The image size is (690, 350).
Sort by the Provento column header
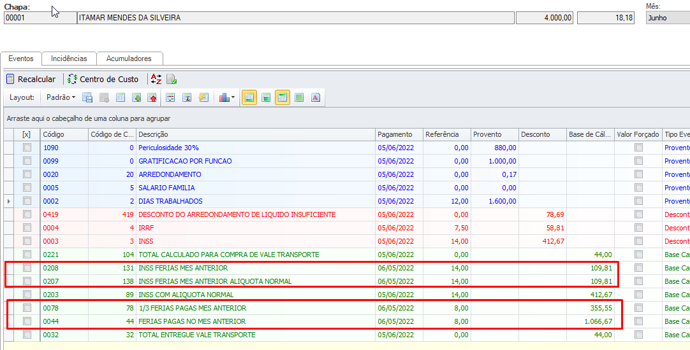[x=495, y=134]
